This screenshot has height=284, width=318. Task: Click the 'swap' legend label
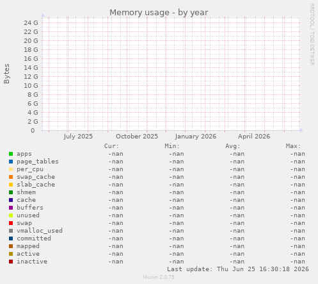click(x=24, y=223)
